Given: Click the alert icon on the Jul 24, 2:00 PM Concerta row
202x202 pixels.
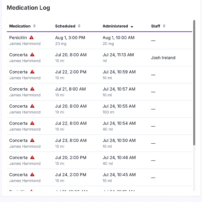Looking at the screenshot, I should click(32, 174).
